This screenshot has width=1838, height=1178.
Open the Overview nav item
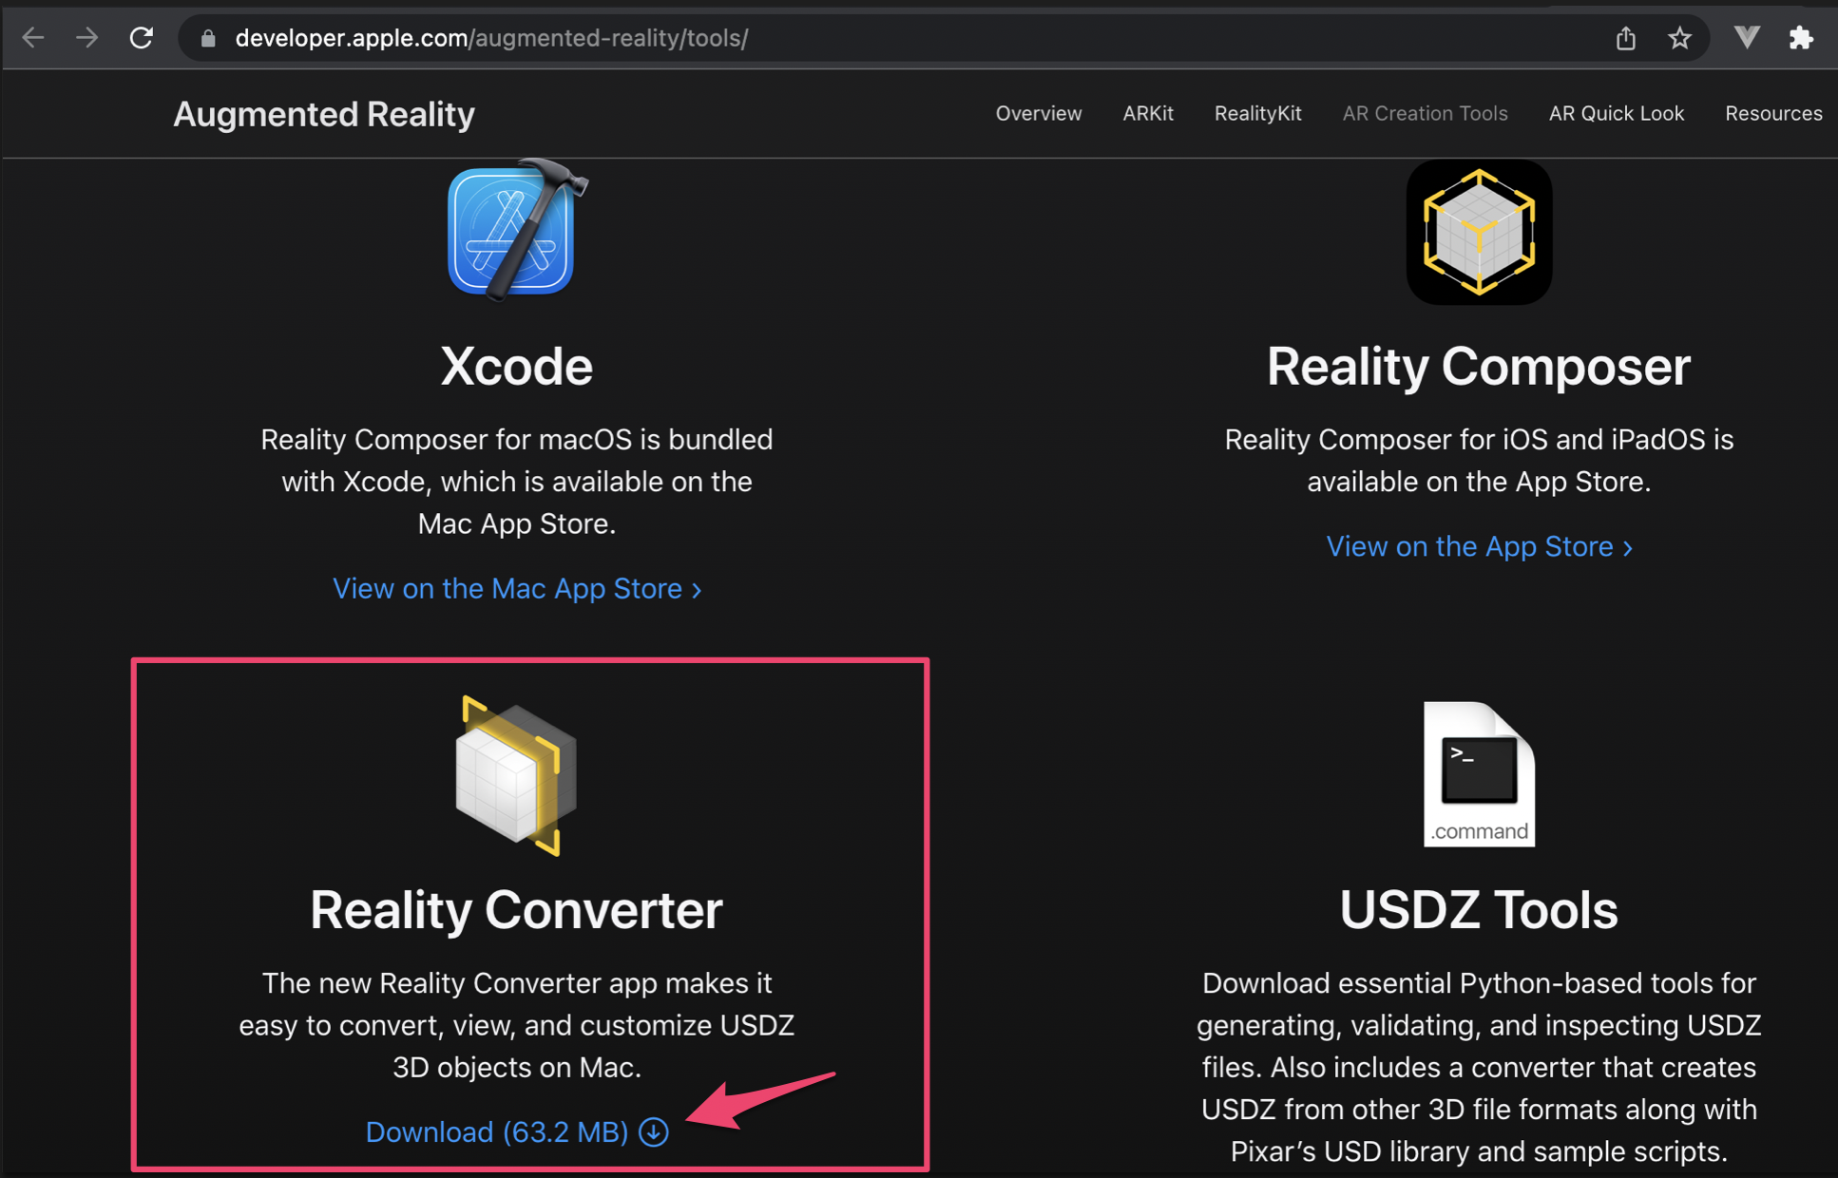point(1038,113)
